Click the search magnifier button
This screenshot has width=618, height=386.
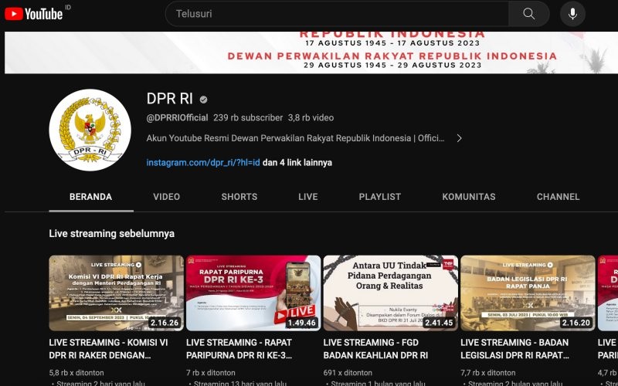528,14
